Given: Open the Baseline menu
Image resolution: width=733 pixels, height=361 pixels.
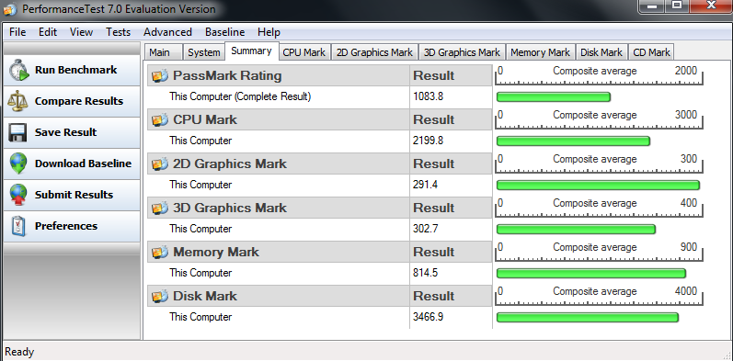Looking at the screenshot, I should (224, 32).
